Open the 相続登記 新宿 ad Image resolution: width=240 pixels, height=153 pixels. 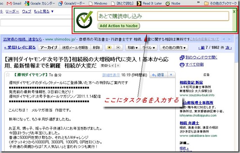(191, 83)
